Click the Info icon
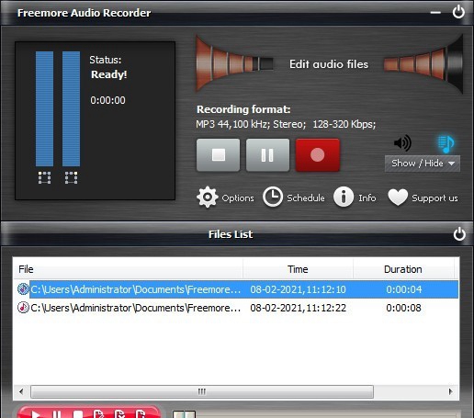 point(344,197)
